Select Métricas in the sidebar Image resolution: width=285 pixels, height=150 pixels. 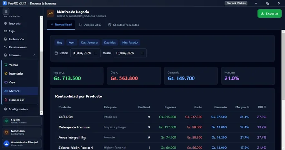click(x=20, y=91)
